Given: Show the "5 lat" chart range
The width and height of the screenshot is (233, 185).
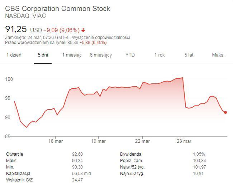Looking at the screenshot, I should (x=189, y=55).
